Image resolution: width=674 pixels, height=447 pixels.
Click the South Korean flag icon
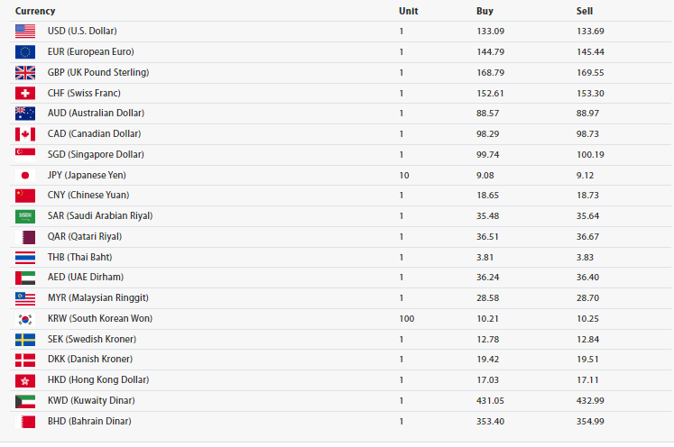tap(25, 318)
